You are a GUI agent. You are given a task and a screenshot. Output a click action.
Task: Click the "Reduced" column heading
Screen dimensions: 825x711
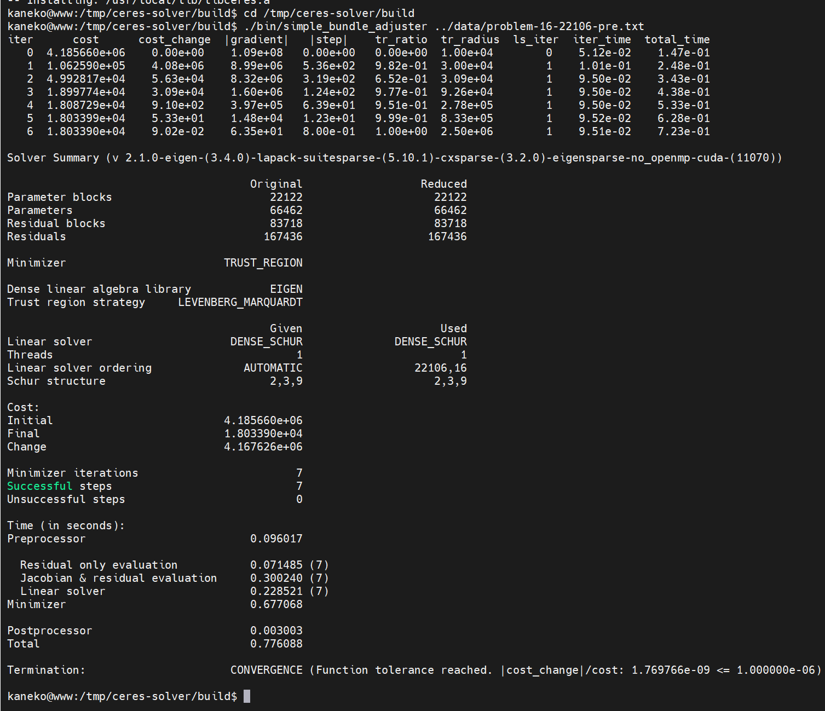pos(444,184)
